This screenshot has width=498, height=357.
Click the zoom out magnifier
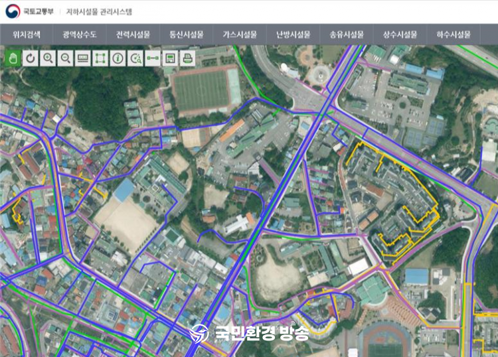[x=65, y=58]
